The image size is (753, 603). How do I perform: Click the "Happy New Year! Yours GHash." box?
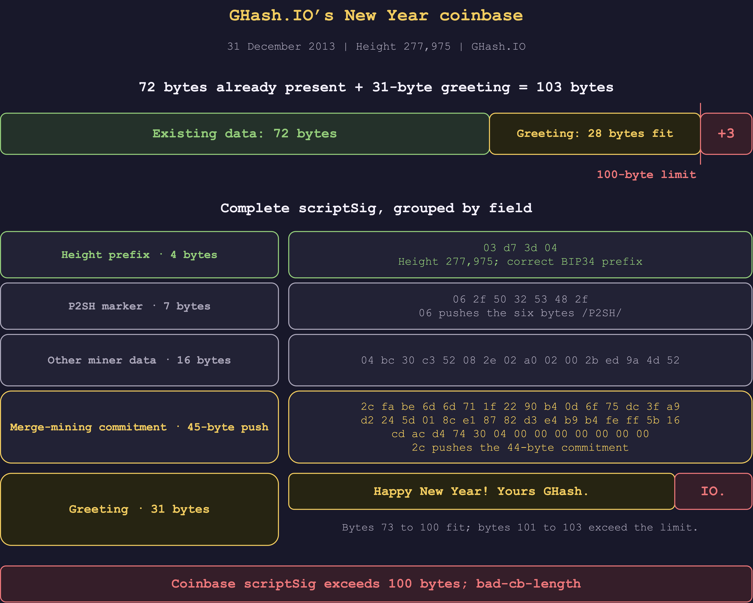tap(482, 491)
